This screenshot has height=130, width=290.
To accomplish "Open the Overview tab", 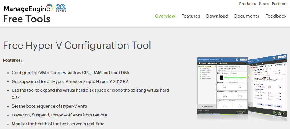I will pyautogui.click(x=165, y=16).
